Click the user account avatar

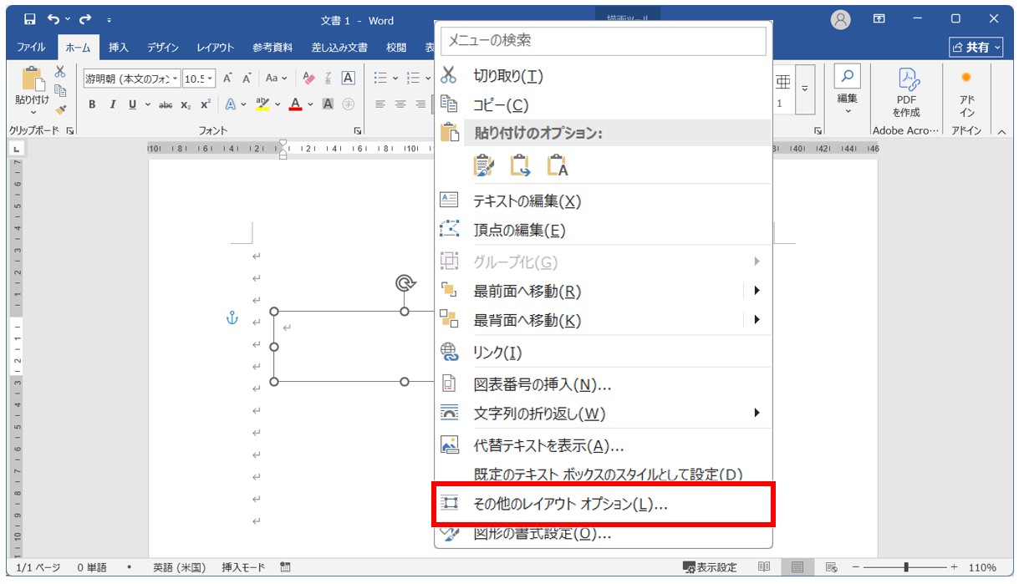click(841, 19)
